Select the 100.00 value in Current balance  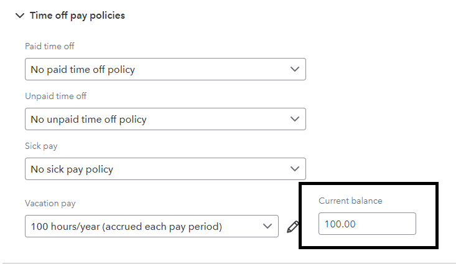coord(340,224)
